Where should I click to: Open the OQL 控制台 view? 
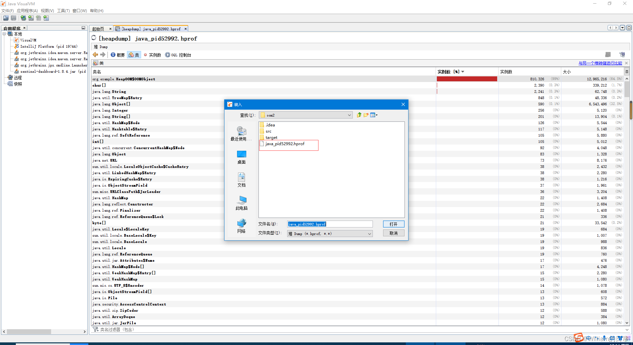(178, 55)
